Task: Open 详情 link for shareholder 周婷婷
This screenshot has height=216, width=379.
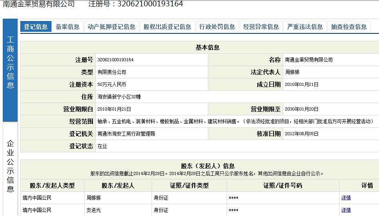Action: point(346,198)
